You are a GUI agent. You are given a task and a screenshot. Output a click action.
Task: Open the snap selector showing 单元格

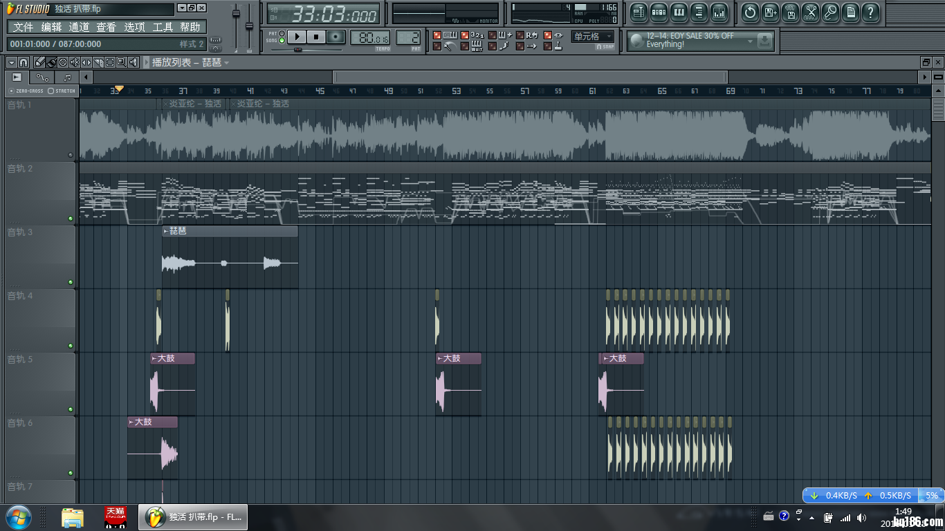593,37
